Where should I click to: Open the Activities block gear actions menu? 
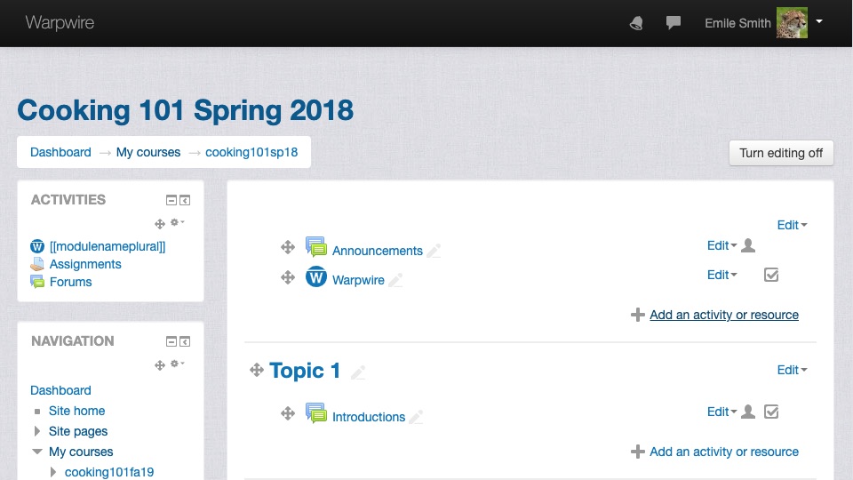coord(178,222)
